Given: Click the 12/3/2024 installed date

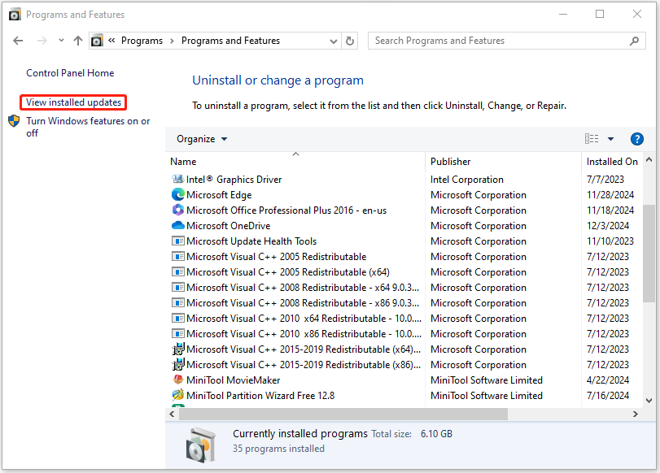Looking at the screenshot, I should pyautogui.click(x=608, y=226).
